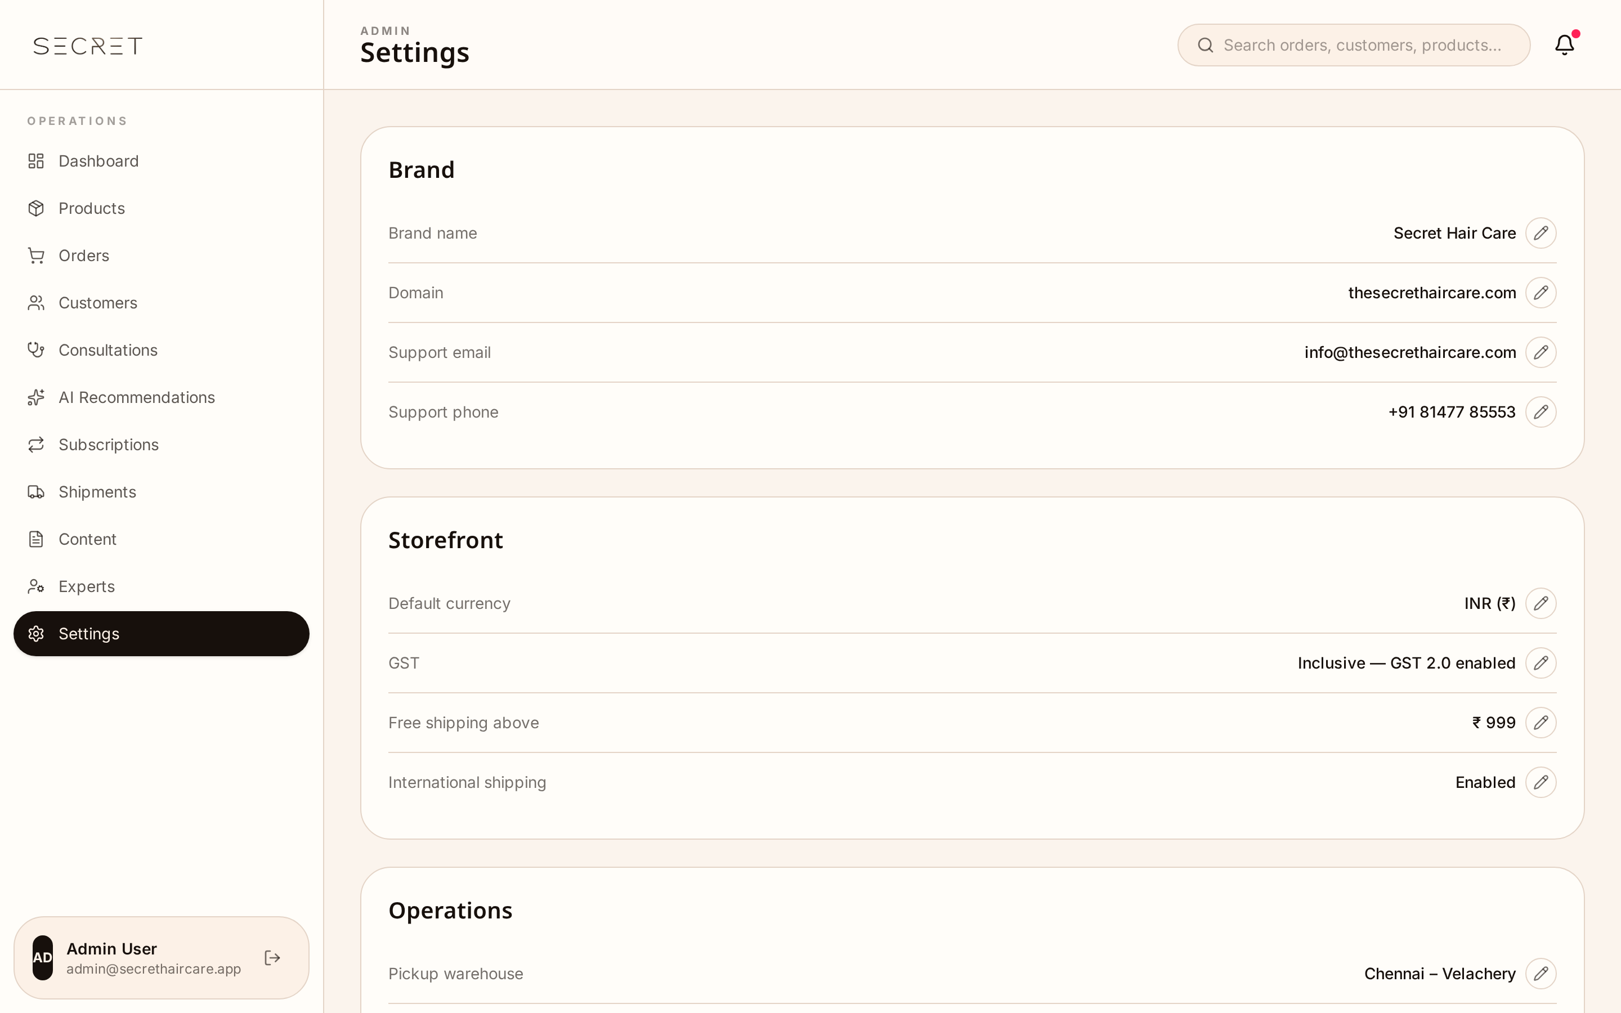Click the Experts user-gear icon
Screen dimensions: 1621x1013
(x=36, y=586)
